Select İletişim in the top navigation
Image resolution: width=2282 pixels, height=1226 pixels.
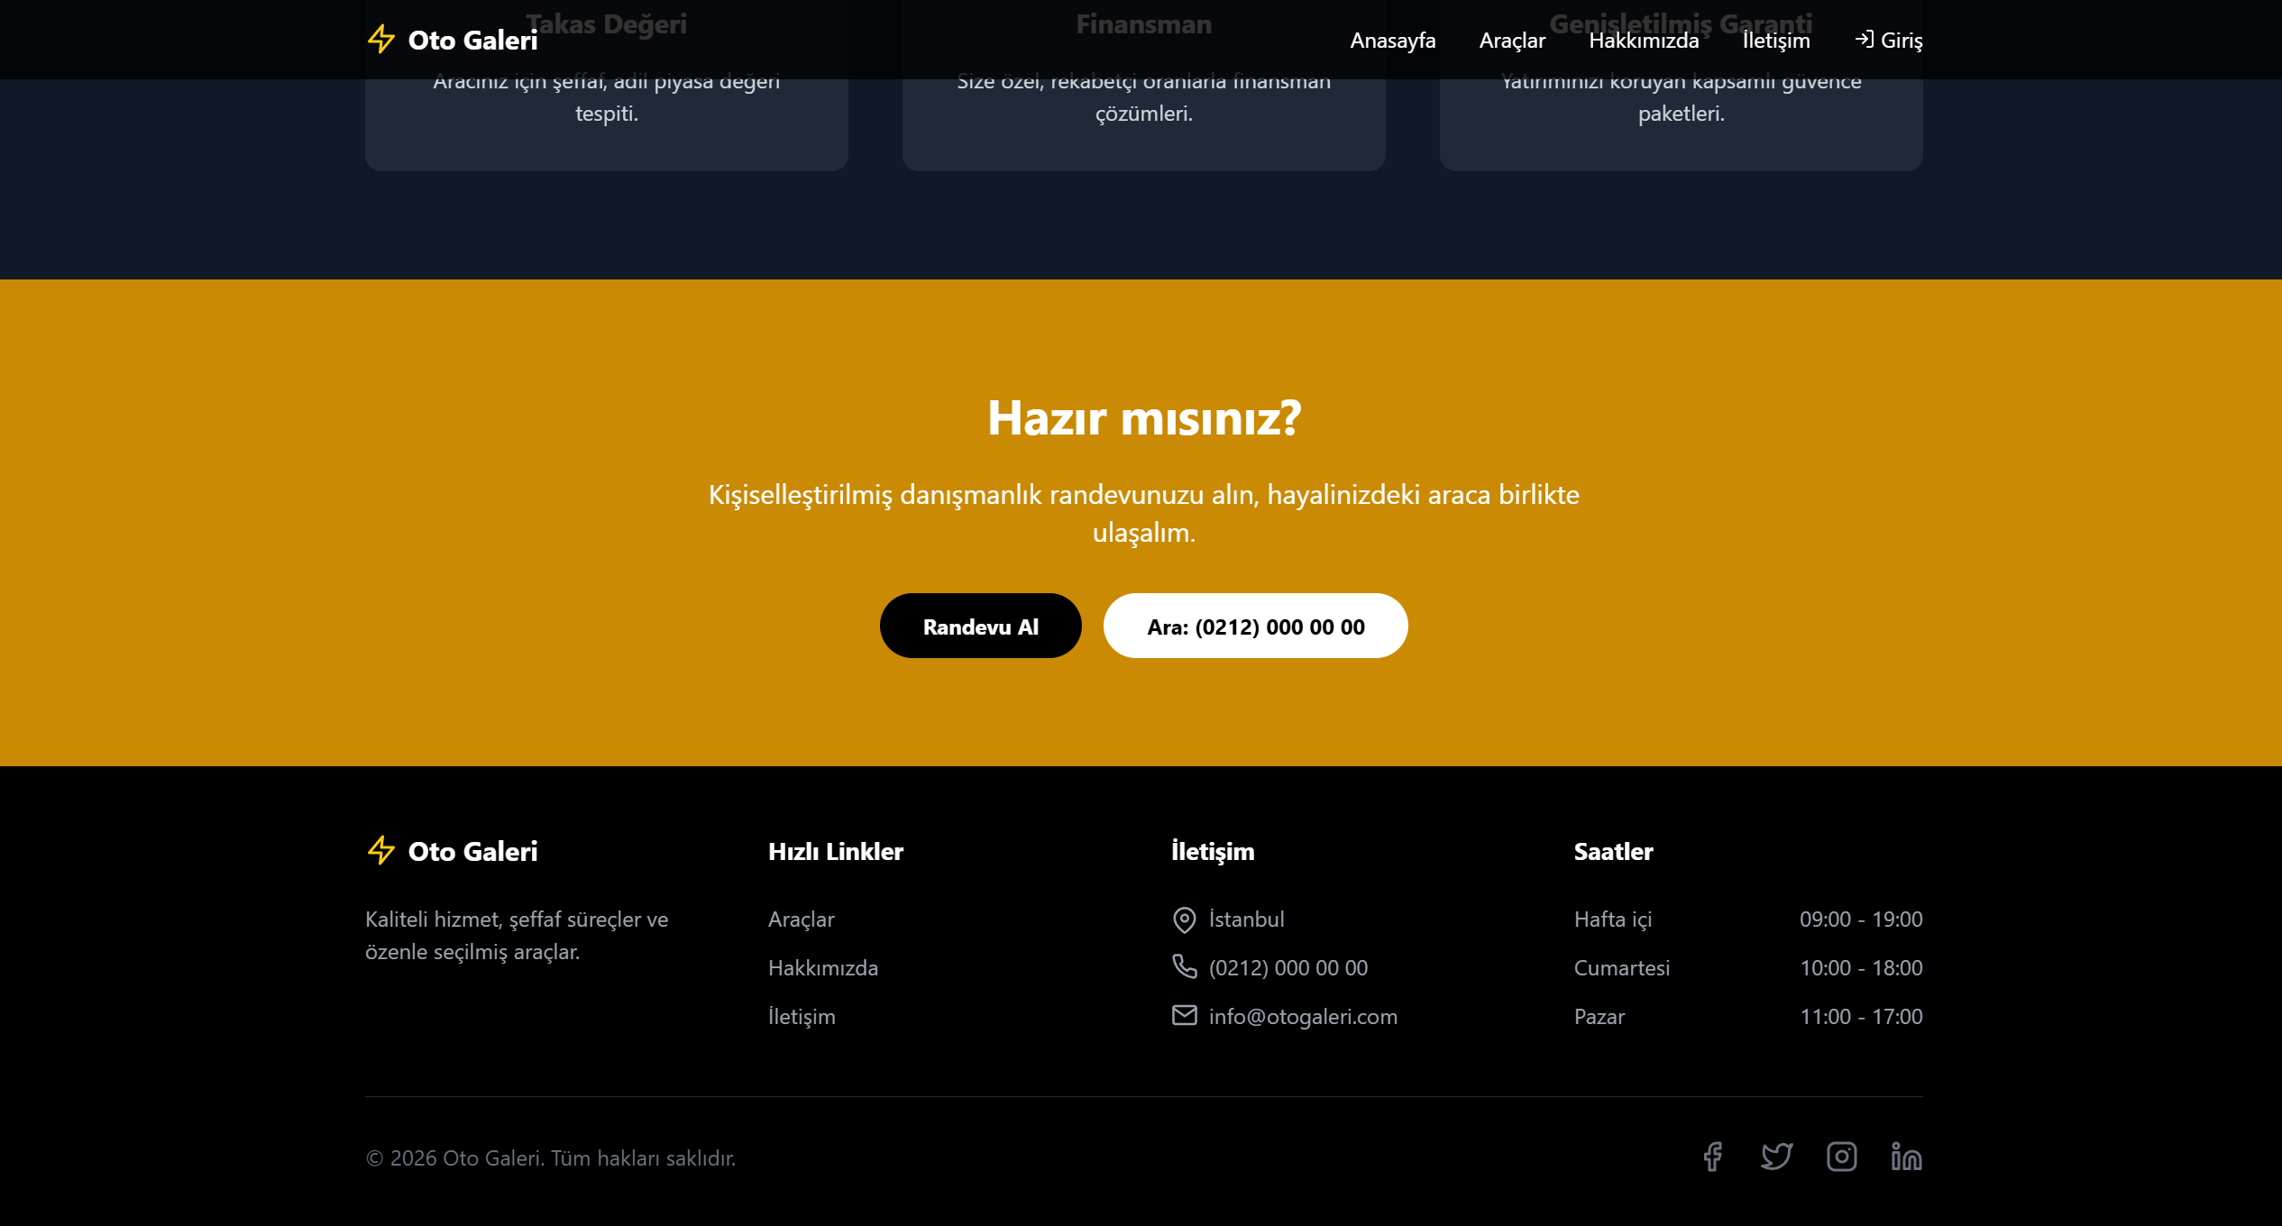pos(1775,41)
